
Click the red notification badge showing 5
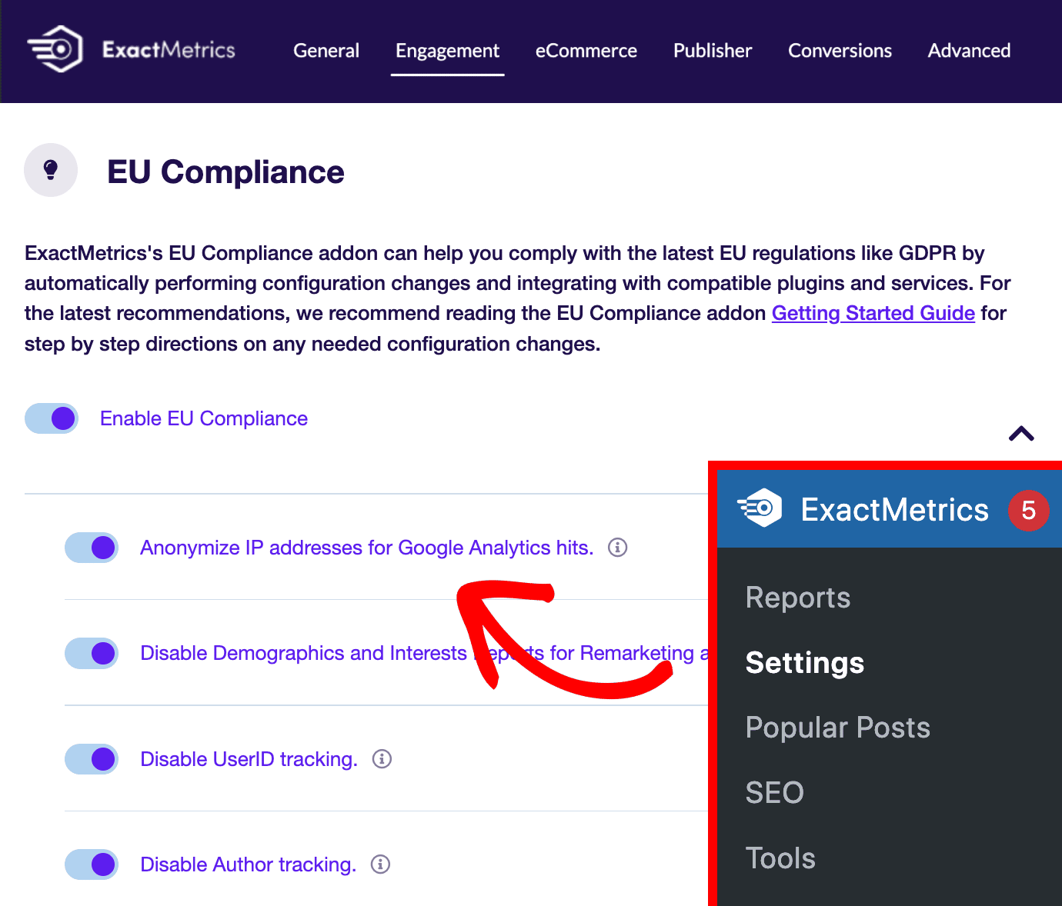1028,510
